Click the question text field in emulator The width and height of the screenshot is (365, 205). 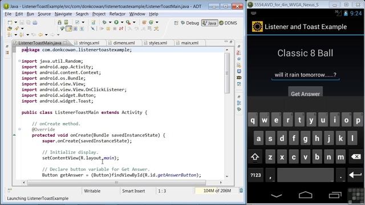(306, 75)
